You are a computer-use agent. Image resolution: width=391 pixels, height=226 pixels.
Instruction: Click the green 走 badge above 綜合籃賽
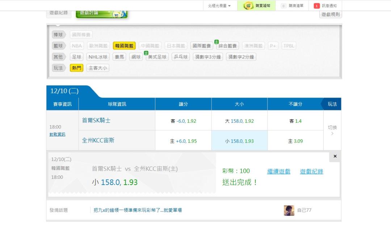[x=216, y=42]
